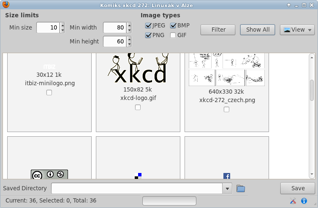The height and width of the screenshot is (208, 318).
Task: Click the file name itbiz-minilogo.png
Action: pyautogui.click(x=50, y=83)
